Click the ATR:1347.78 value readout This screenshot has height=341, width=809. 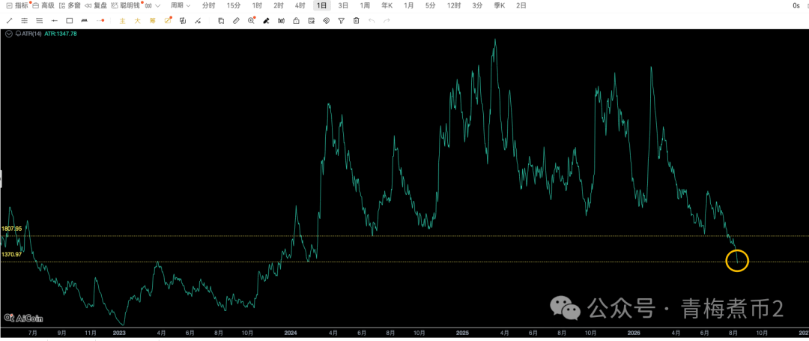click(x=61, y=34)
